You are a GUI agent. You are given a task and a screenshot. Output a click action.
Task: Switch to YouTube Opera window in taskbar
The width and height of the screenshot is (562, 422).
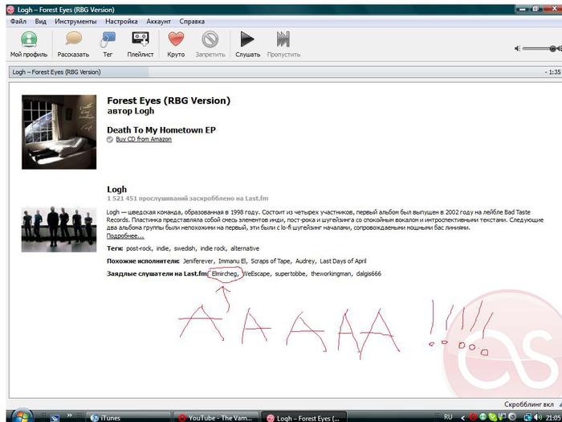pyautogui.click(x=216, y=418)
